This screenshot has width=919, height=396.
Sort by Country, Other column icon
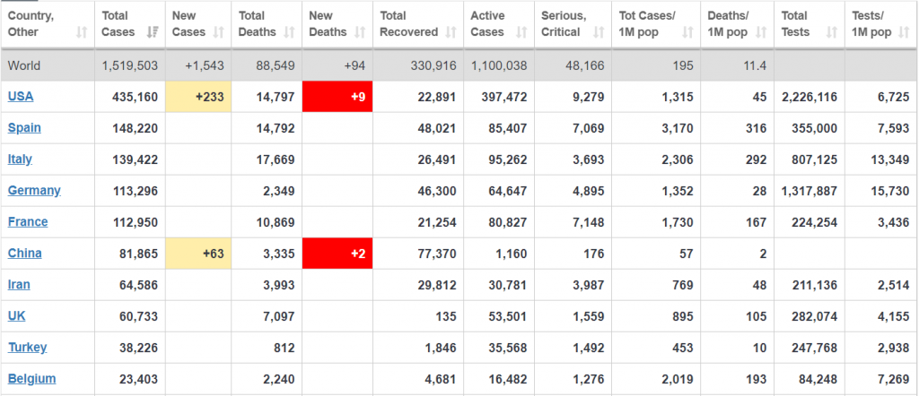82,33
